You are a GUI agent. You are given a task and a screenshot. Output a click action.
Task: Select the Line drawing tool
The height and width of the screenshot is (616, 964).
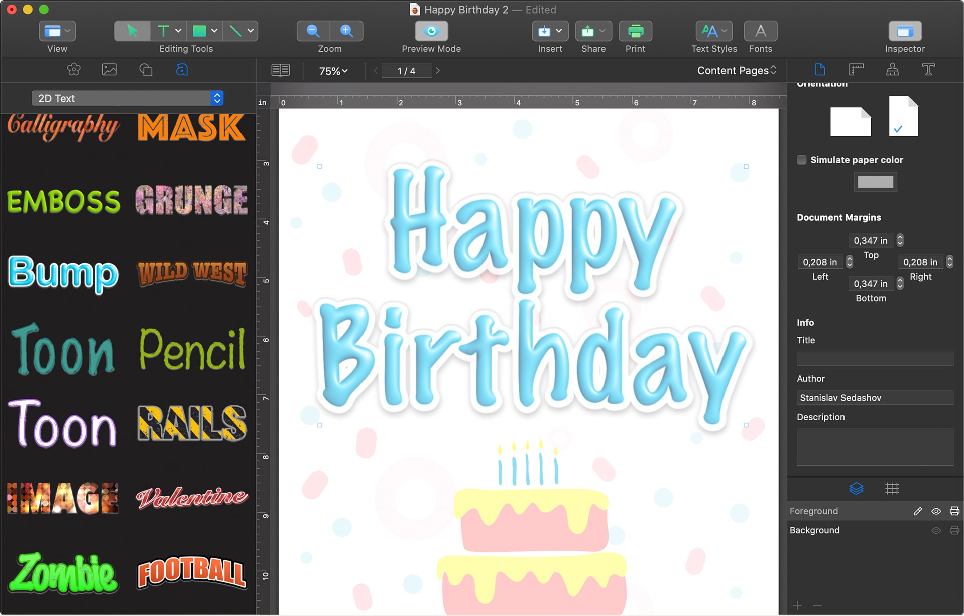click(x=235, y=31)
